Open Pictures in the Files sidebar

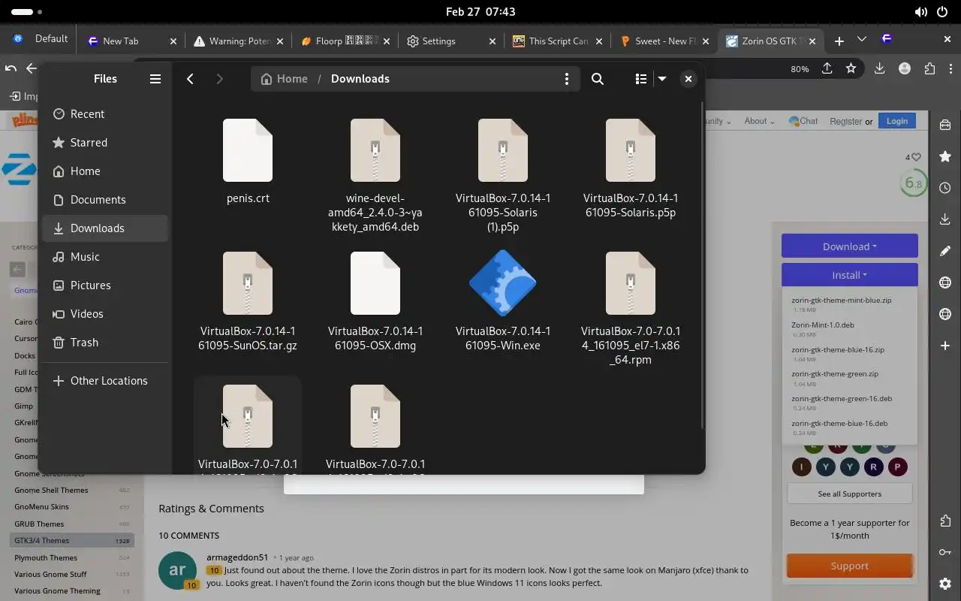coord(105,285)
